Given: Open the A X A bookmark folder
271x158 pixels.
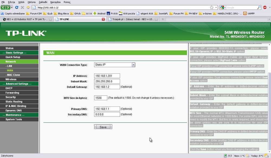Looking at the screenshot, I should pos(87,14).
